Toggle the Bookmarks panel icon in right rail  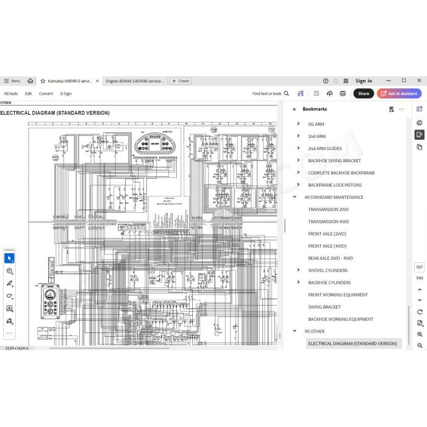click(420, 135)
